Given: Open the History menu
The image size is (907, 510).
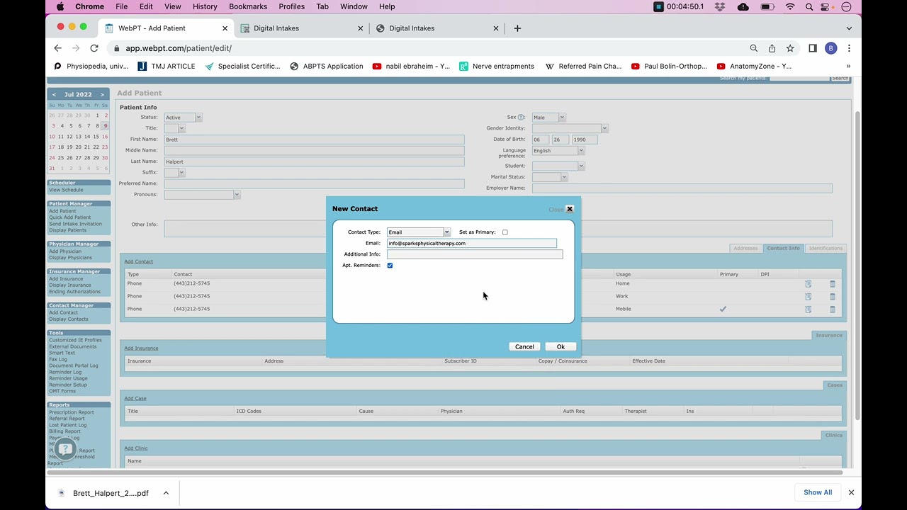Looking at the screenshot, I should tap(205, 6).
